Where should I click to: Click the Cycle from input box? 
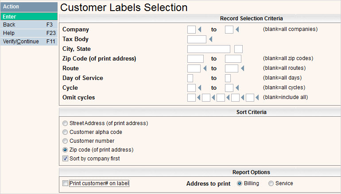pos(191,88)
